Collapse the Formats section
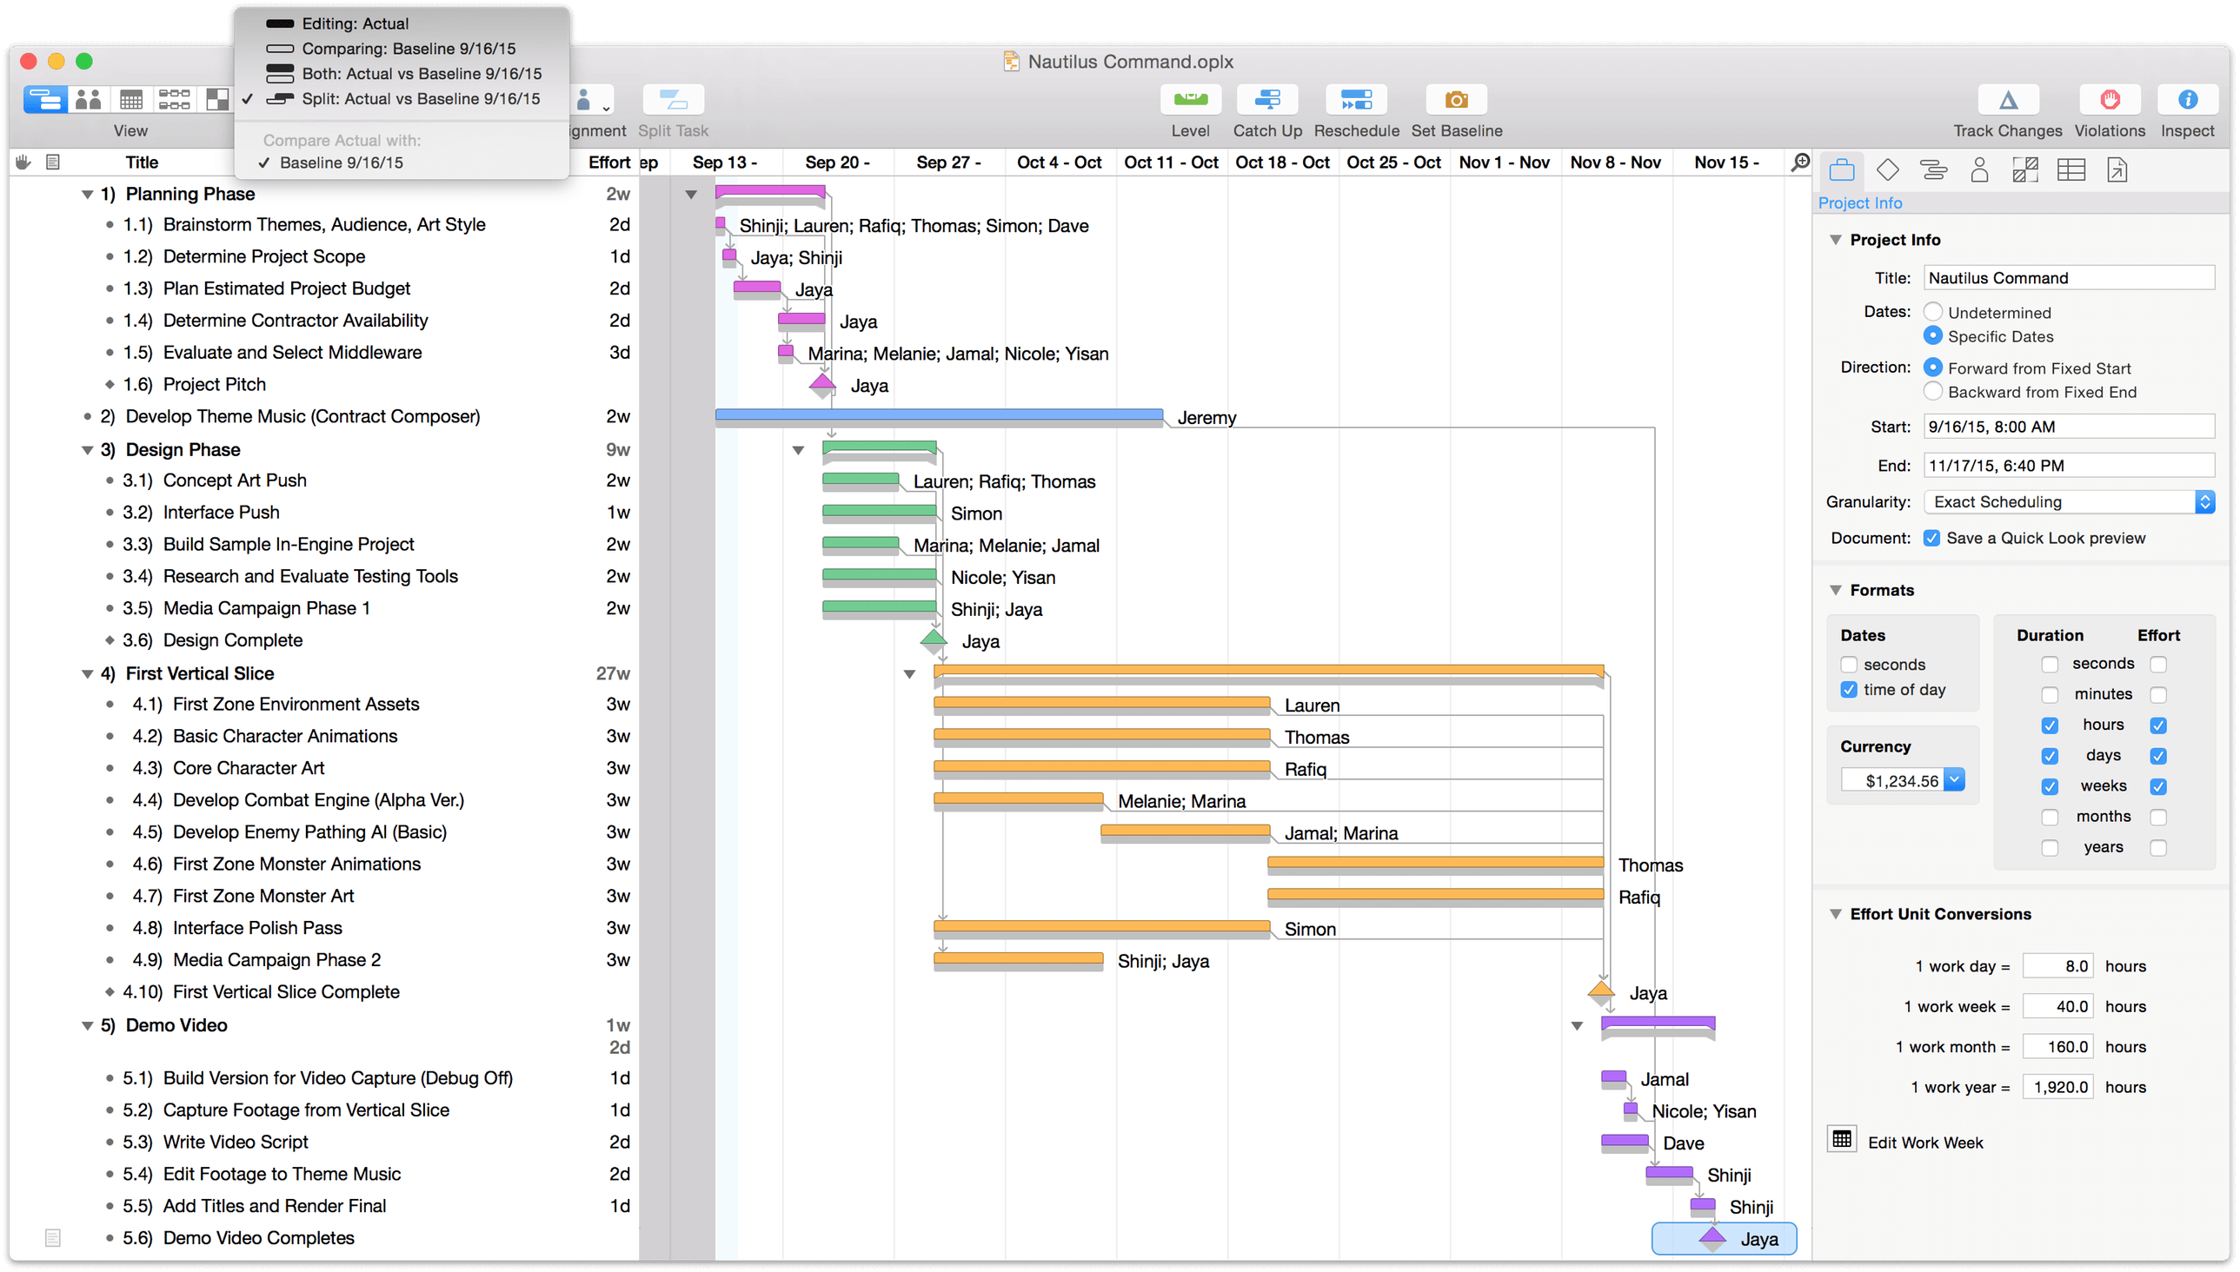 tap(1835, 591)
